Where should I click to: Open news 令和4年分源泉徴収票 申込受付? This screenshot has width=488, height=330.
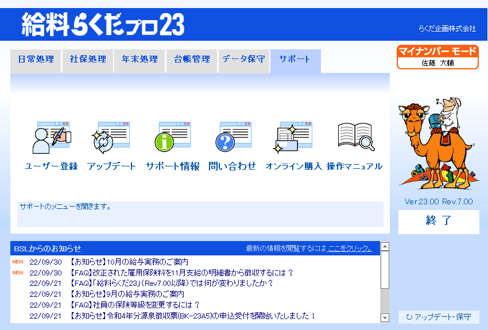click(192, 316)
